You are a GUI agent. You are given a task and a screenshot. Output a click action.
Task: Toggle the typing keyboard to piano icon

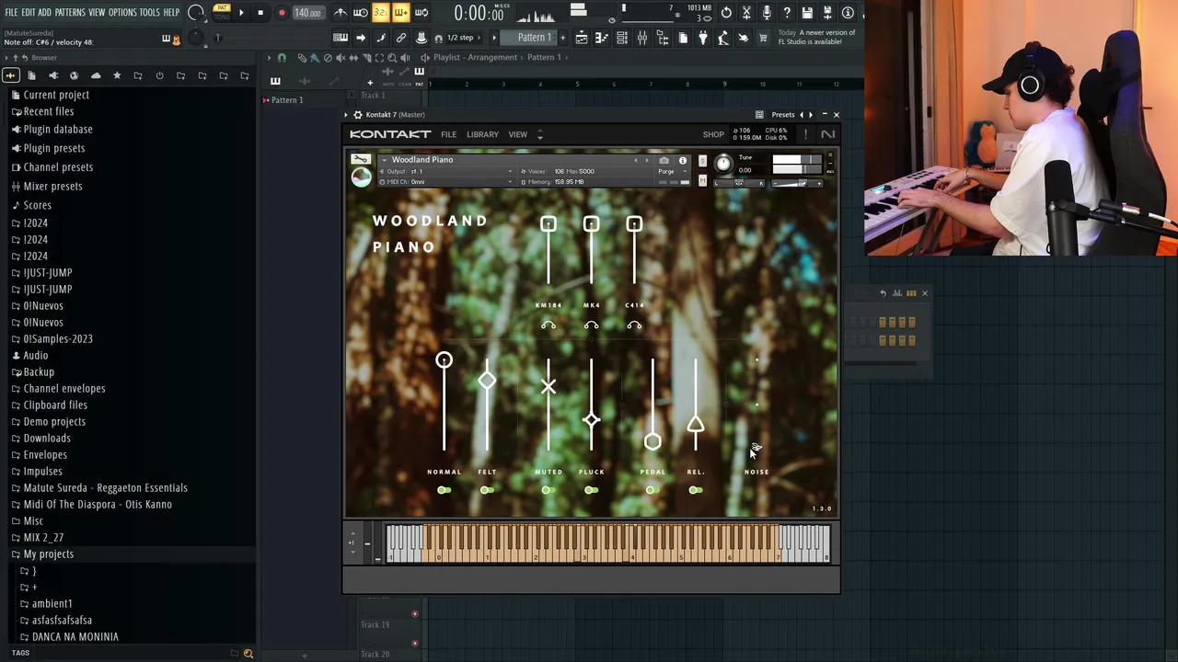[x=341, y=38]
